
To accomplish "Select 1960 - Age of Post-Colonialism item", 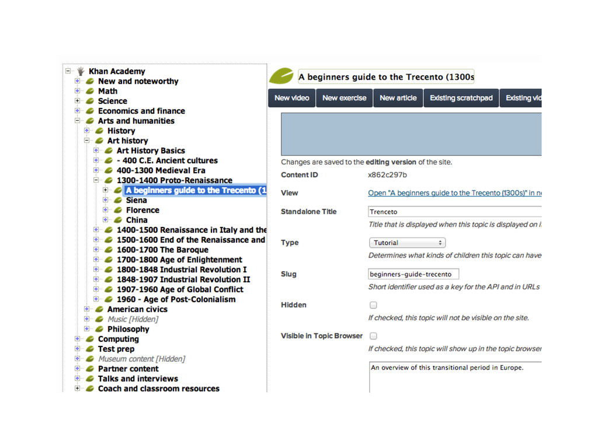I will tap(176, 299).
